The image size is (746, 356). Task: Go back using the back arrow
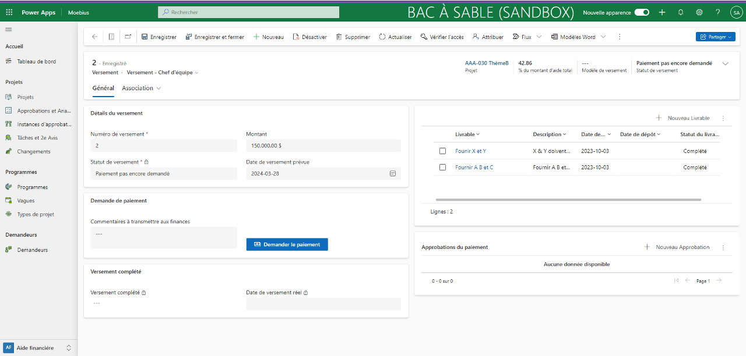pyautogui.click(x=95, y=37)
